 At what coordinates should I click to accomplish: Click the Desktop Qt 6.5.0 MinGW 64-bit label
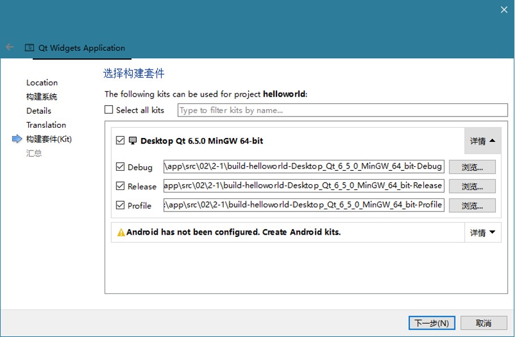(202, 141)
